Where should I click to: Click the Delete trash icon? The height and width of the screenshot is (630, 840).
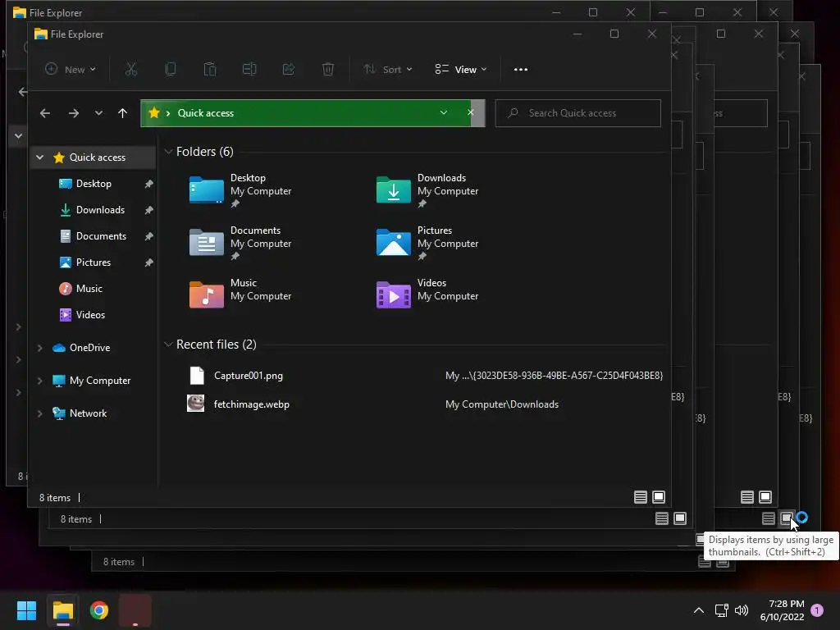click(328, 69)
